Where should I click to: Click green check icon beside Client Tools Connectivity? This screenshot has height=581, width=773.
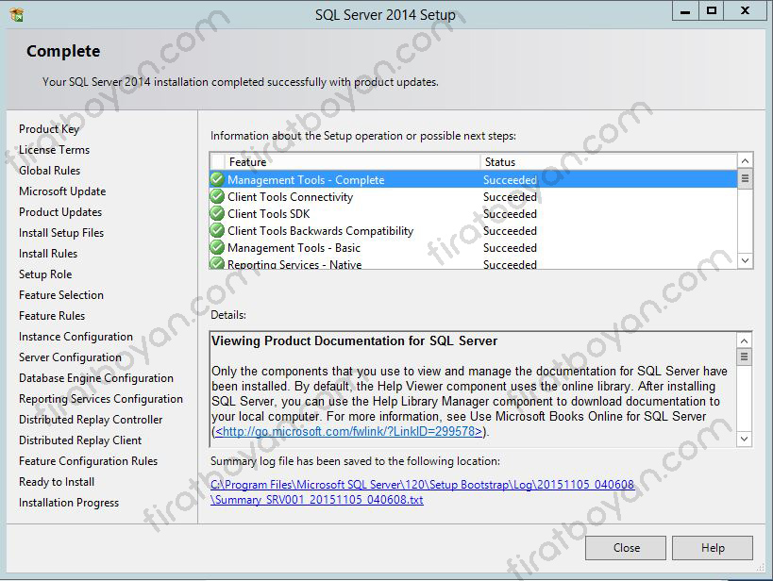click(217, 196)
